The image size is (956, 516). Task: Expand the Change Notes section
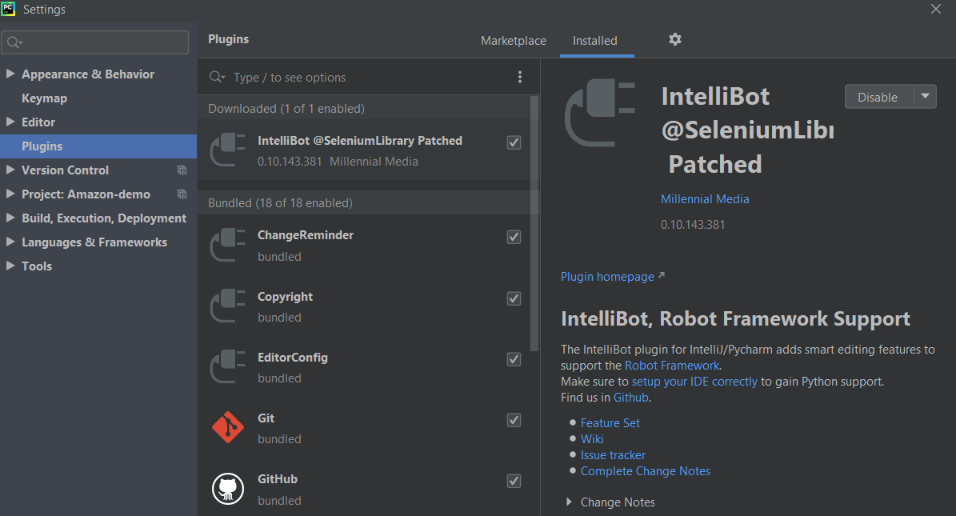click(569, 502)
